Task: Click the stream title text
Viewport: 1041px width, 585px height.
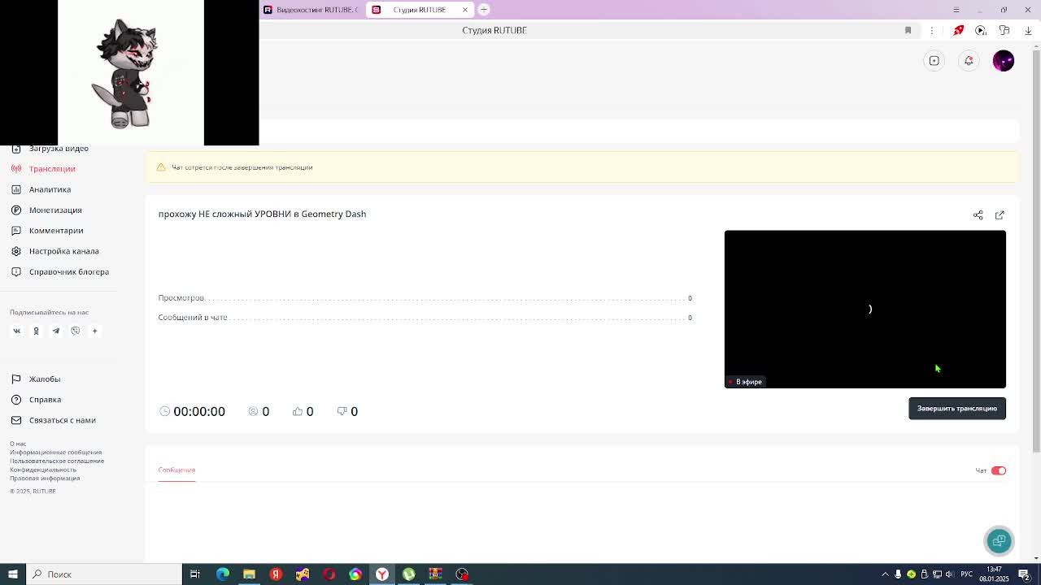Action: [262, 214]
